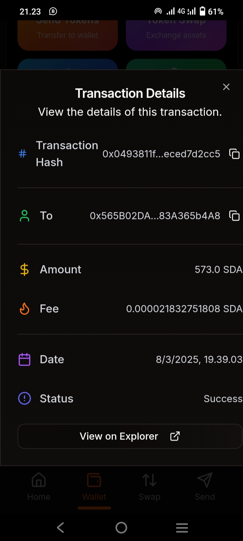Select the truncated transaction hash text
Image resolution: width=243 pixels, height=541 pixels.
[161, 154]
